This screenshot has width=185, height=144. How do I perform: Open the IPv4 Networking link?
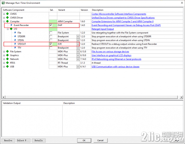click(x=116, y=59)
